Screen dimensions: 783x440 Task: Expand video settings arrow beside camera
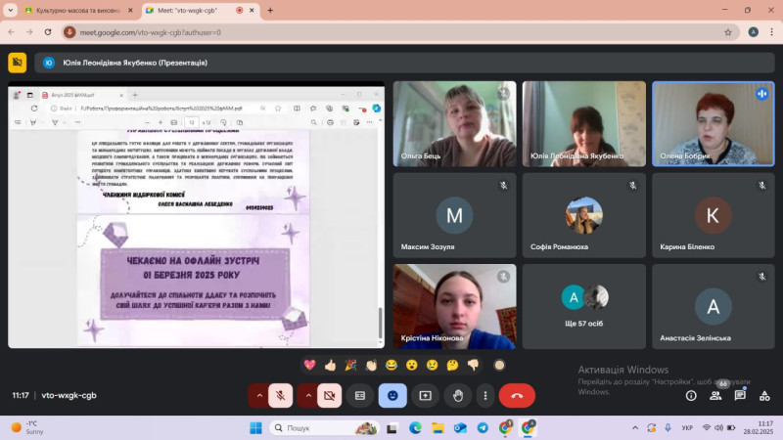tap(308, 395)
